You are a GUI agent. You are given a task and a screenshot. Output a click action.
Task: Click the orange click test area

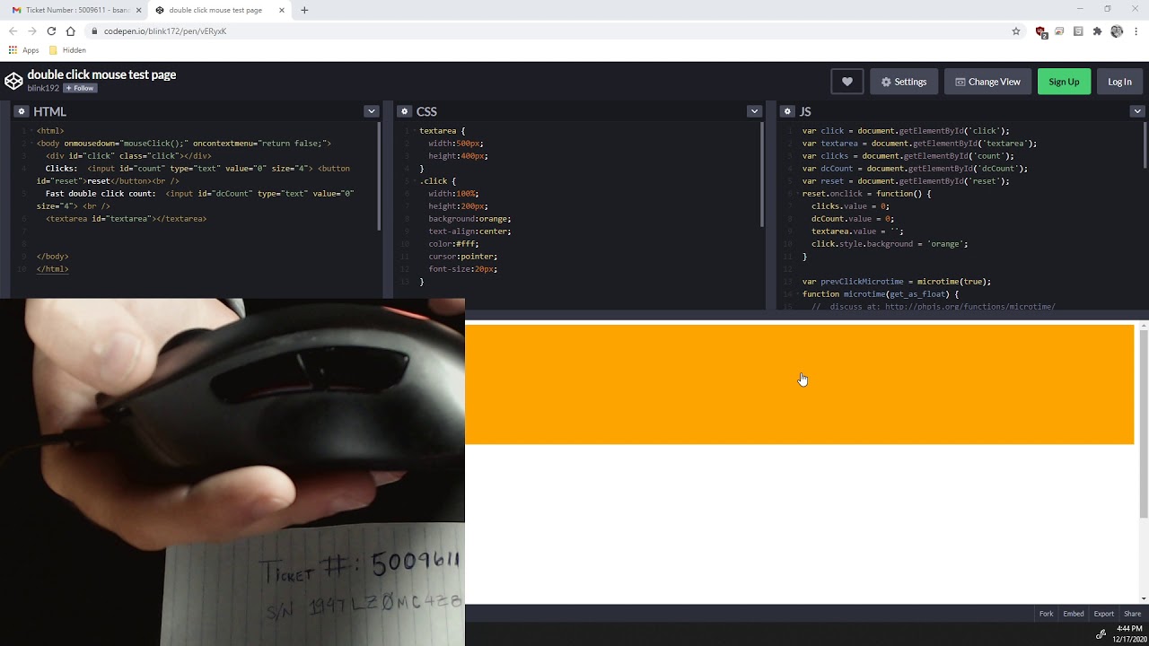[799, 384]
